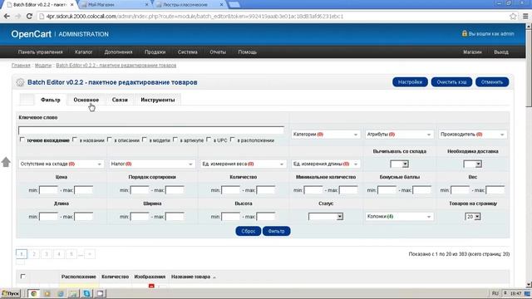The width and height of the screenshot is (532, 299).
Task: Follow the Главная breadcrumb link
Action: [x=21, y=65]
